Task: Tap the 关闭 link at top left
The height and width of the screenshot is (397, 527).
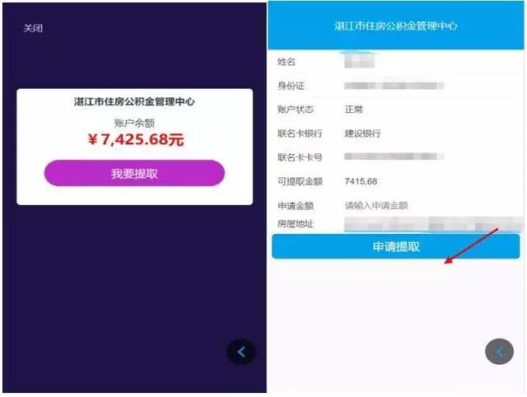Action: coord(33,27)
